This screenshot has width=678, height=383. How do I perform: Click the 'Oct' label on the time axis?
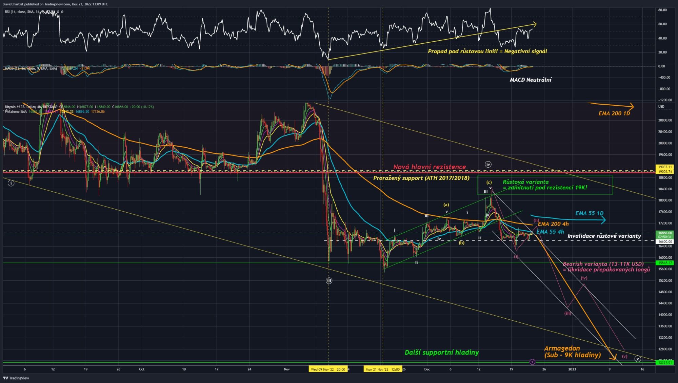(142, 369)
